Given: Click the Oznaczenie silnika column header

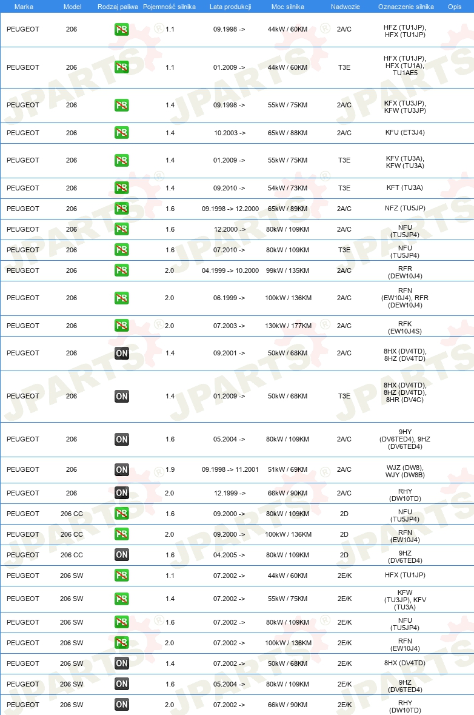Looking at the screenshot, I should (406, 7).
